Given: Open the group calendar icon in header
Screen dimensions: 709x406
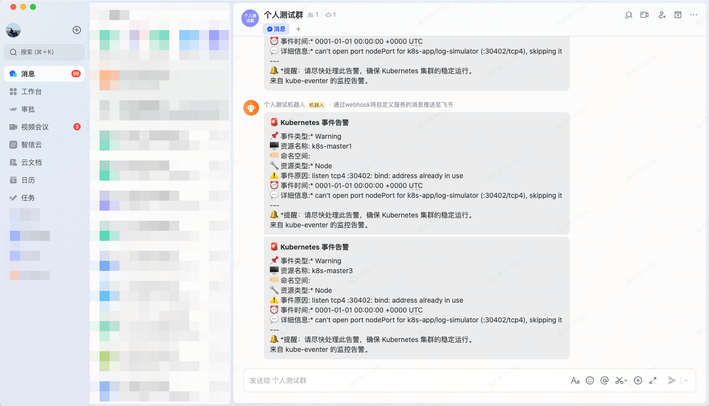Looking at the screenshot, I should [x=678, y=15].
